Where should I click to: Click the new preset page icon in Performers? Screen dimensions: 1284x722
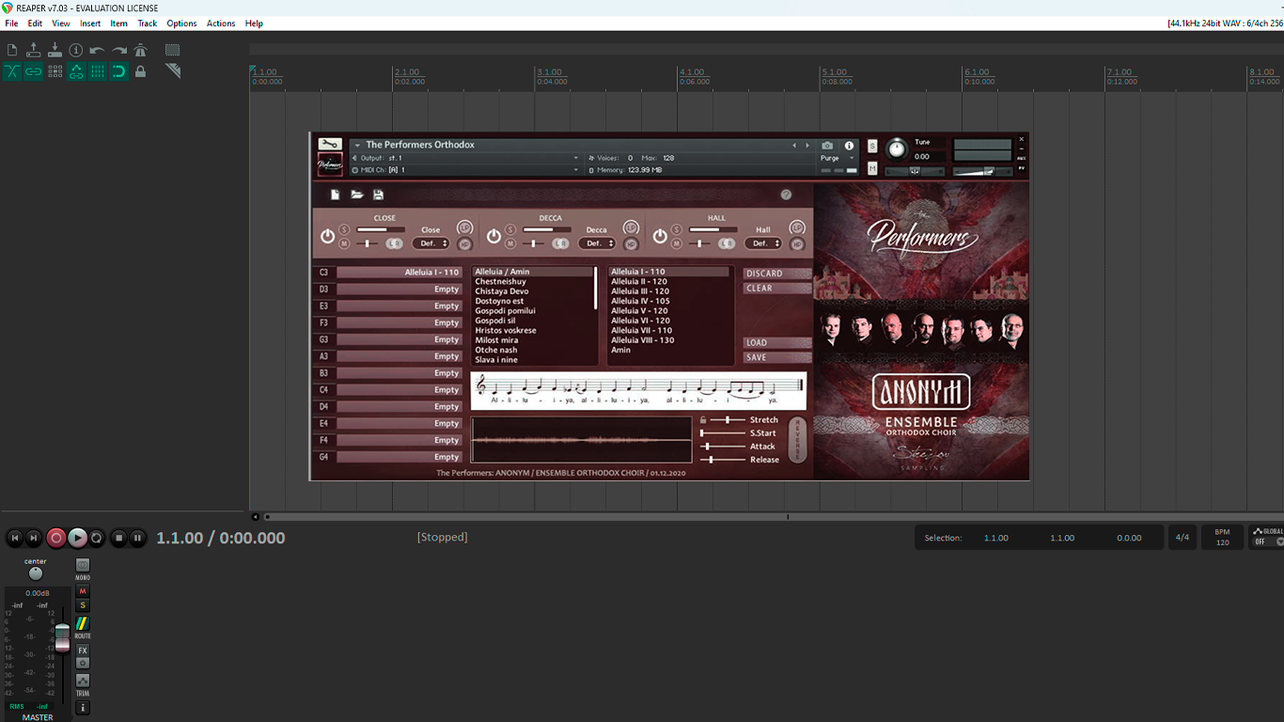(335, 195)
